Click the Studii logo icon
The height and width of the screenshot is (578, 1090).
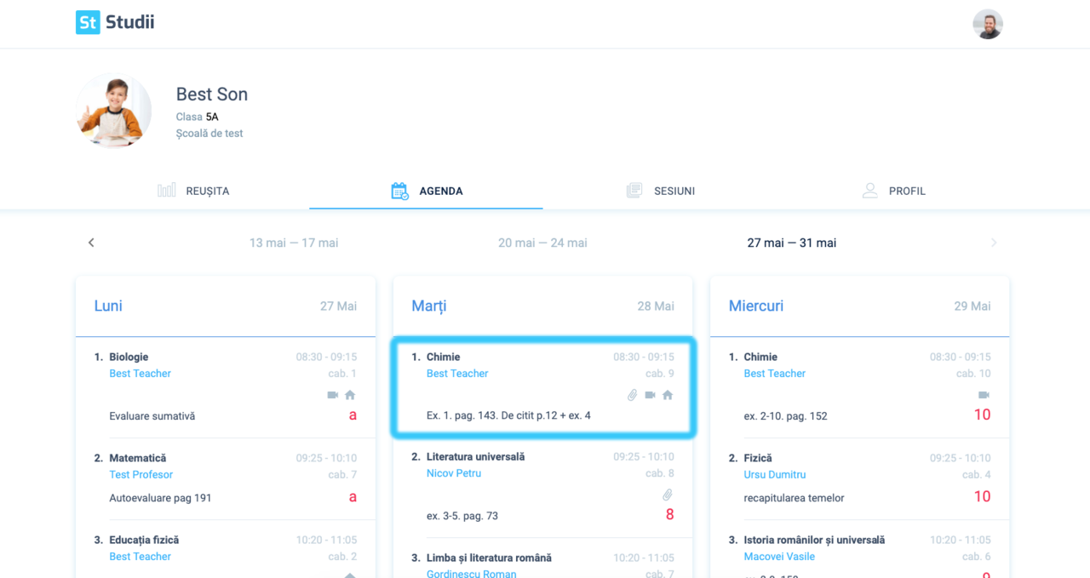tap(88, 22)
